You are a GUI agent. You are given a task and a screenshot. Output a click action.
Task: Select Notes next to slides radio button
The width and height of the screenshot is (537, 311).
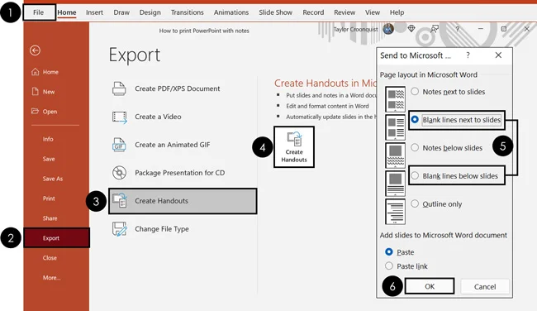415,92
